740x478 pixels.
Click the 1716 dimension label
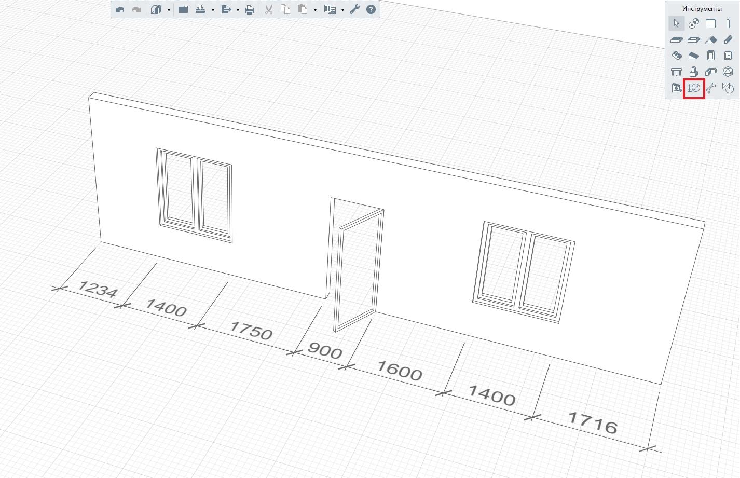[x=593, y=422]
